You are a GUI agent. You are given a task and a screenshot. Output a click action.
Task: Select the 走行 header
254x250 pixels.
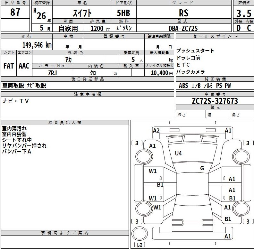(26, 36)
